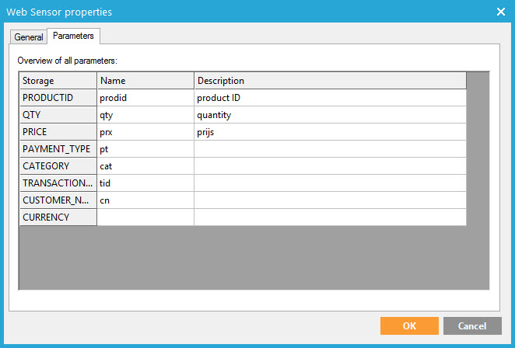Screen dimensions: 515x348
Task: Click the 'prx' name cell
Action: pos(145,132)
